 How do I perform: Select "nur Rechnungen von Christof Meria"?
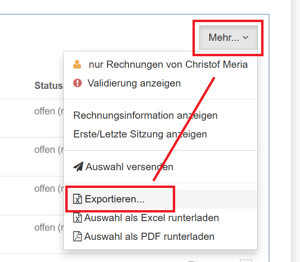[x=168, y=64]
